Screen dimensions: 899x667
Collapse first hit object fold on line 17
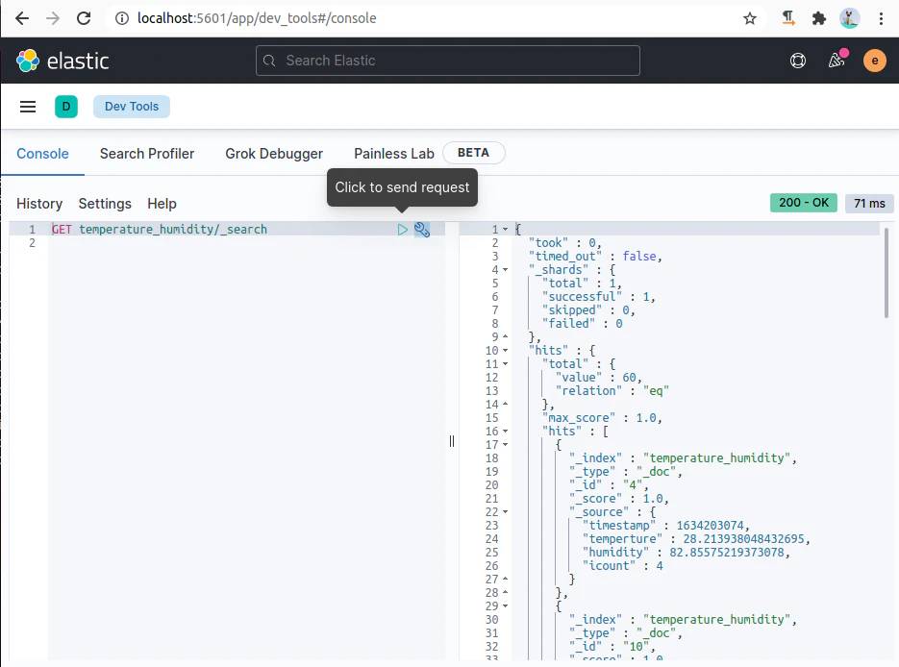(x=505, y=445)
